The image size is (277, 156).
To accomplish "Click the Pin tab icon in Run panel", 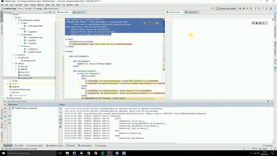I will [5, 121].
